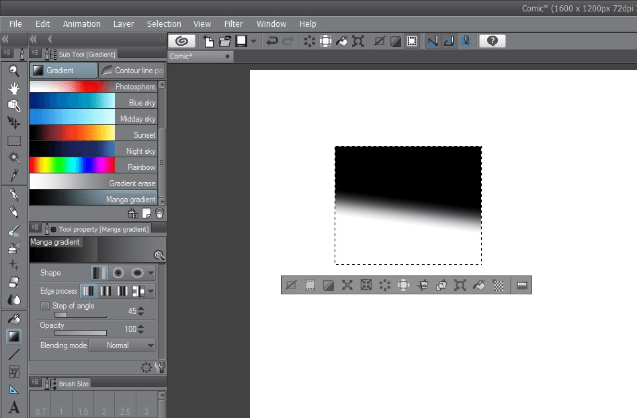Select the Airbrush tool
637x418 pixels.
pos(14,247)
